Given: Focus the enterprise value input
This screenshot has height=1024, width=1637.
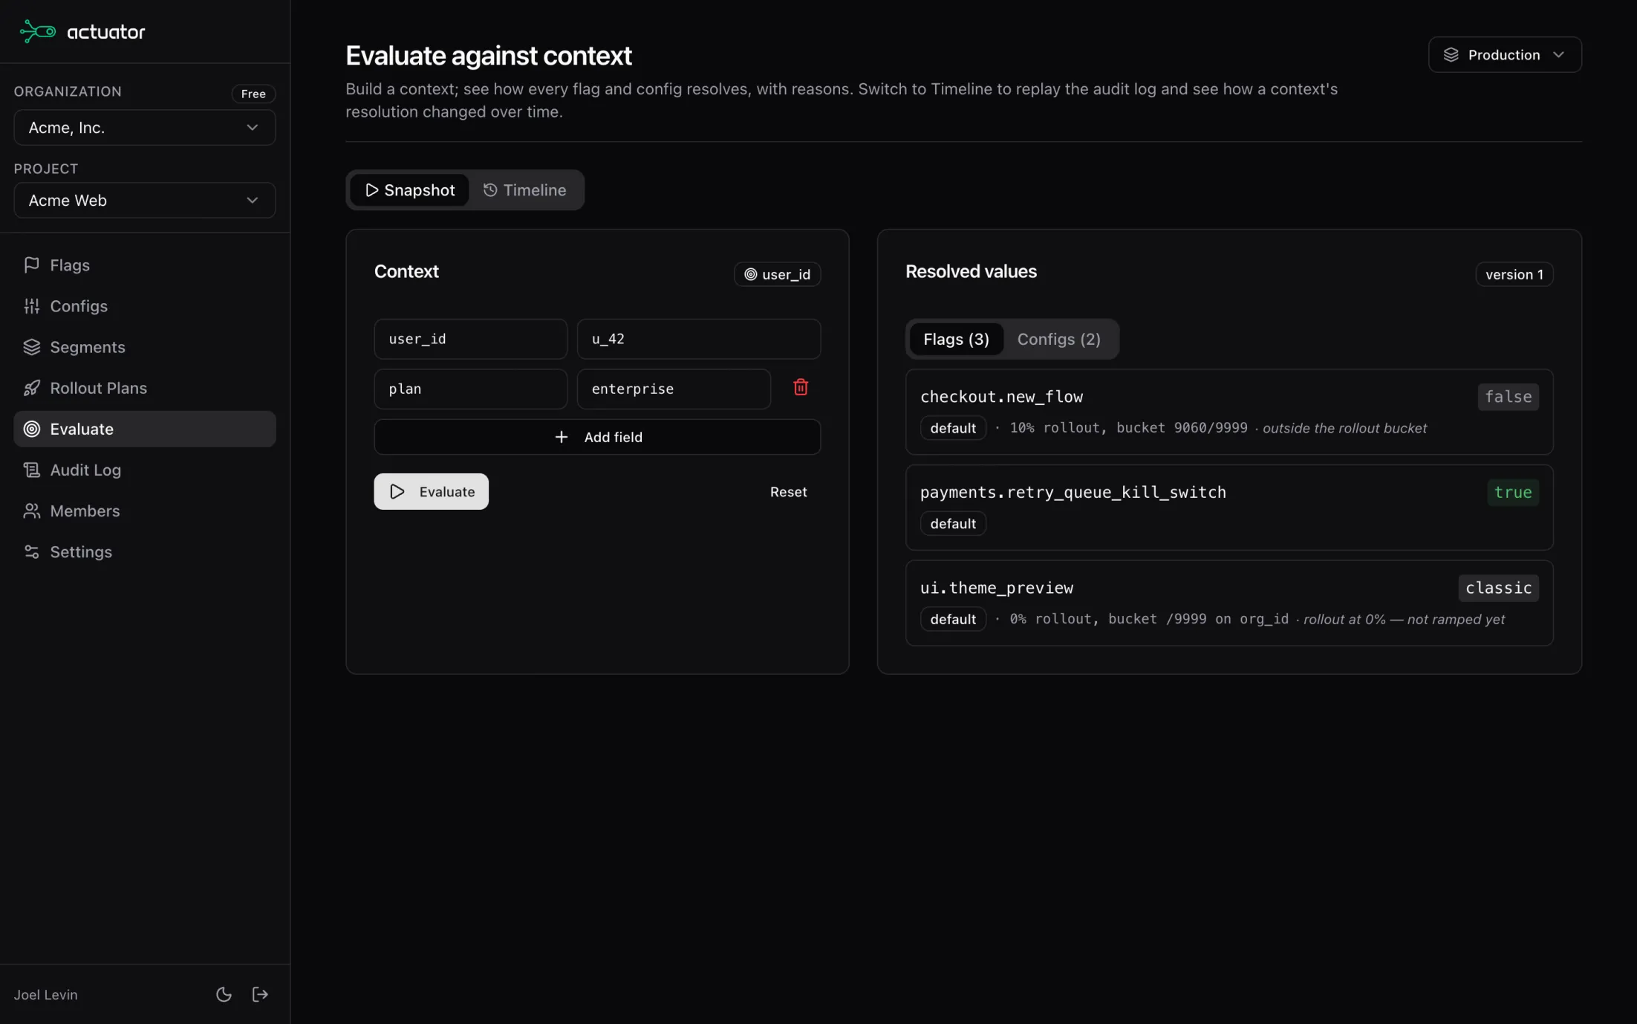Looking at the screenshot, I should click(x=674, y=389).
